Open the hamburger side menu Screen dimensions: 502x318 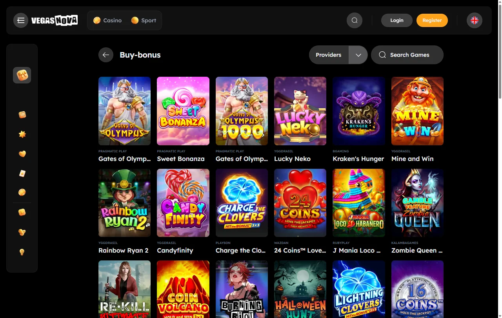(x=21, y=20)
